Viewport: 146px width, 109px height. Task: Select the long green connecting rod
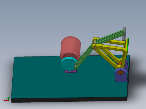(84, 56)
